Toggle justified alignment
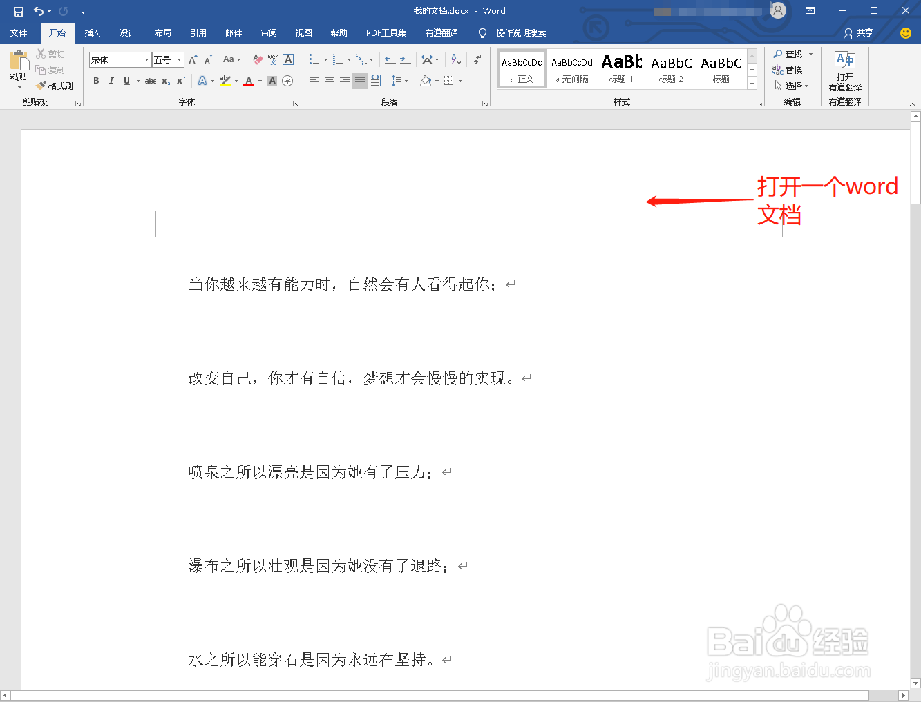Screen dimensions: 921x702 (360, 81)
